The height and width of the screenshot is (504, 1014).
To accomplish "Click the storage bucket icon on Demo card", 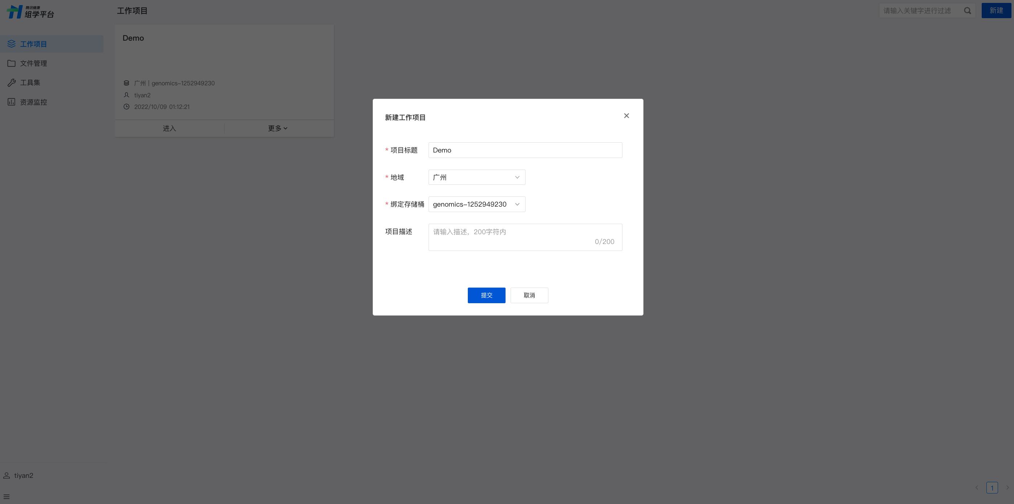I will coord(126,83).
